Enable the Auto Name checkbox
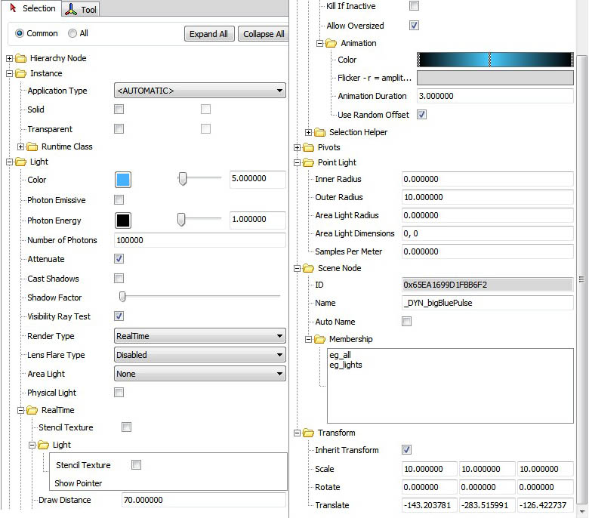 click(406, 322)
